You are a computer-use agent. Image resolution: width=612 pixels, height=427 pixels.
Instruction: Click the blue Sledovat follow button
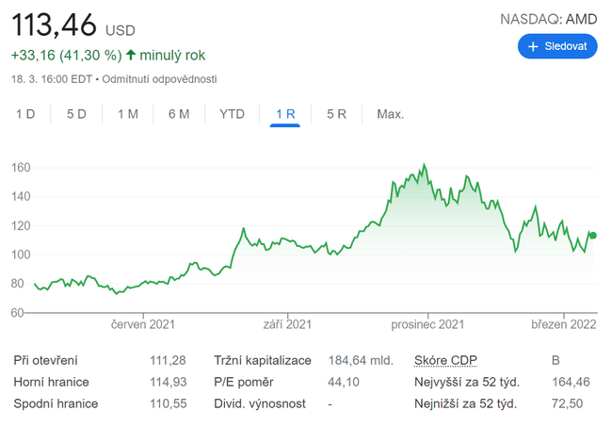(557, 46)
